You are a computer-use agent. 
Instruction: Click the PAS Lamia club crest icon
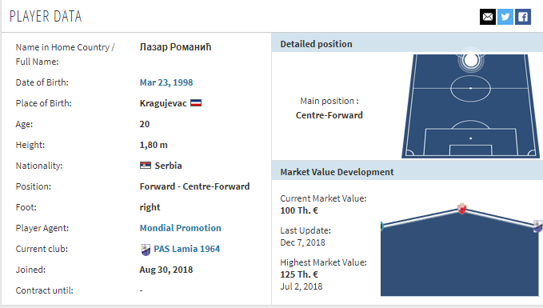point(146,250)
